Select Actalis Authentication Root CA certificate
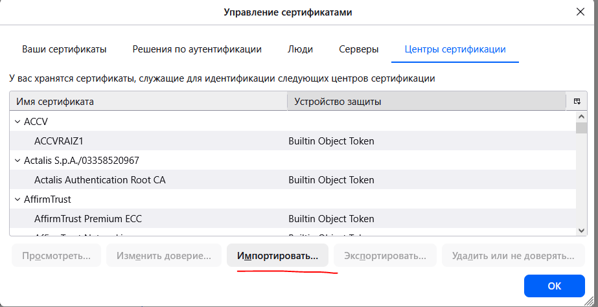 [99, 179]
